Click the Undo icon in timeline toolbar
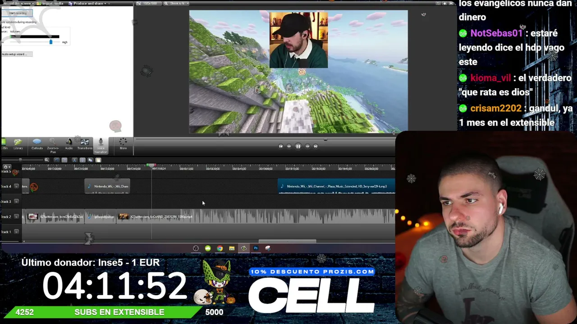This screenshot has height=324, width=577. click(56, 160)
